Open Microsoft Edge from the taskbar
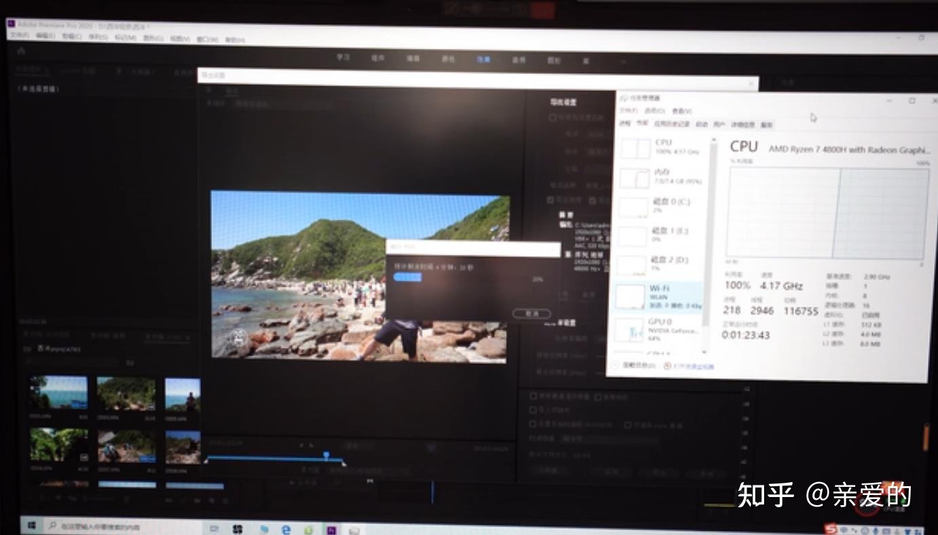The image size is (938, 535). click(x=285, y=530)
